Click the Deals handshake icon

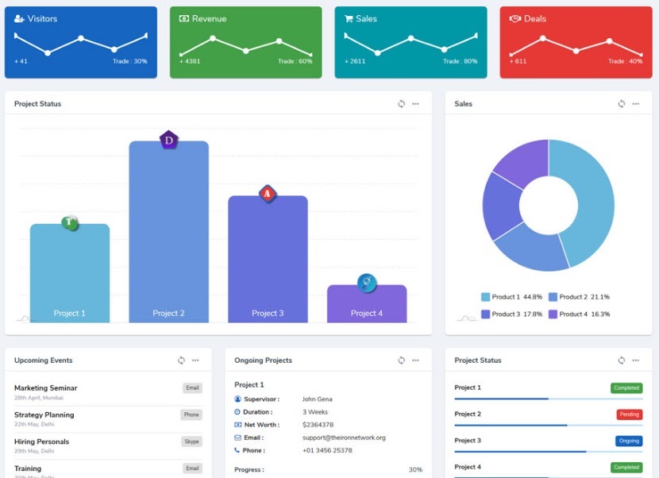click(514, 18)
